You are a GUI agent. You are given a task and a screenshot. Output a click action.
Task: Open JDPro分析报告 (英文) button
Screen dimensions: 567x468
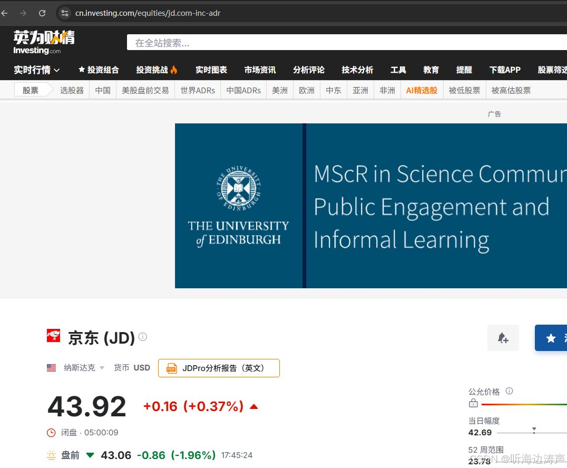point(219,368)
